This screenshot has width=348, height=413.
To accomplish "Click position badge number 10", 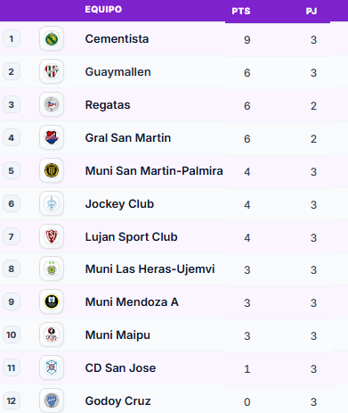I will point(12,335).
